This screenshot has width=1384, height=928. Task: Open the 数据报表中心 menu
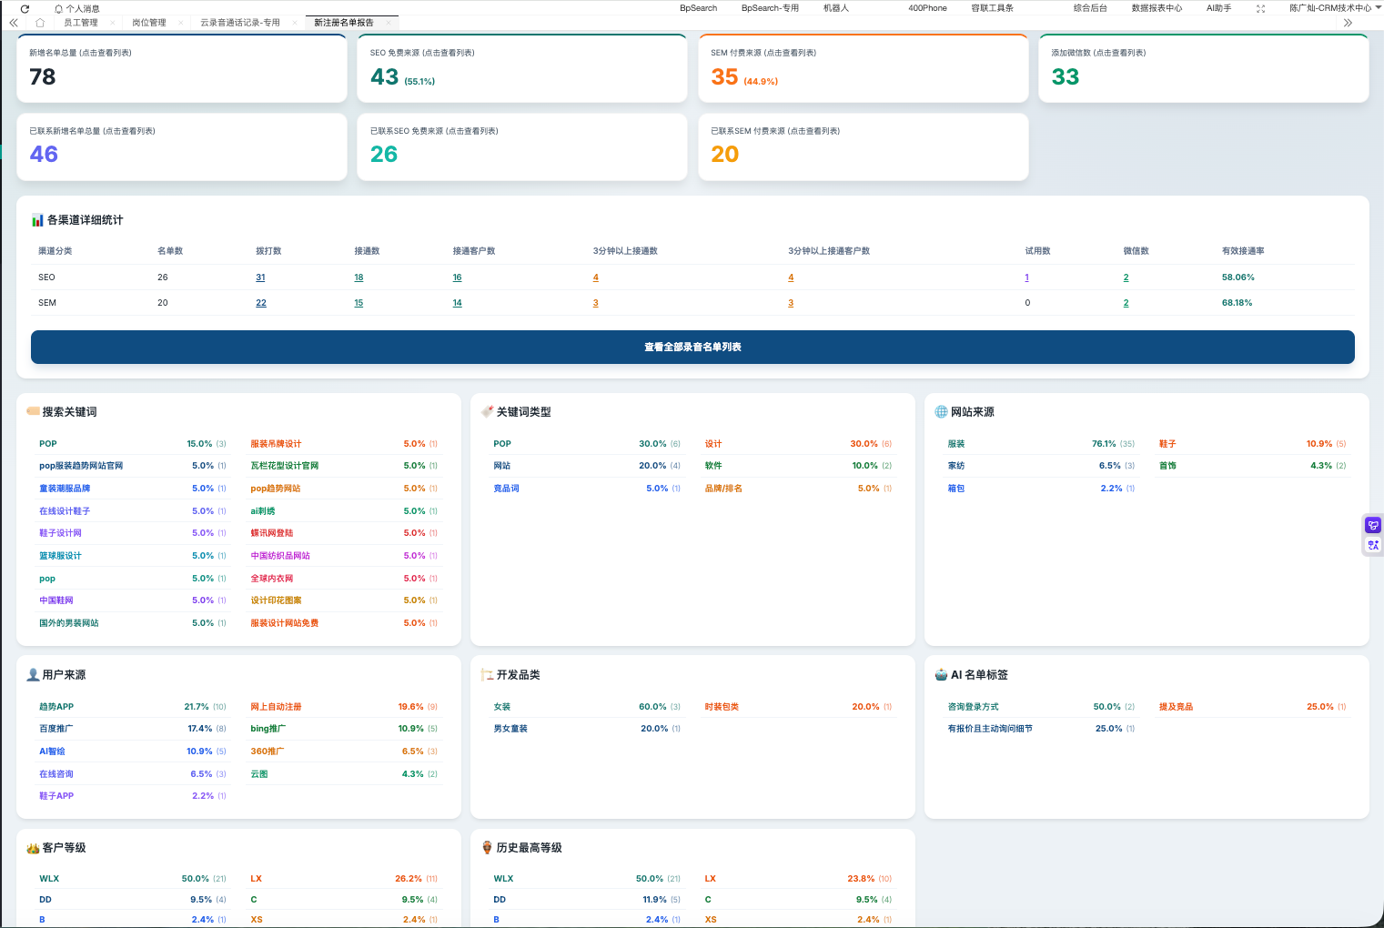click(1157, 8)
